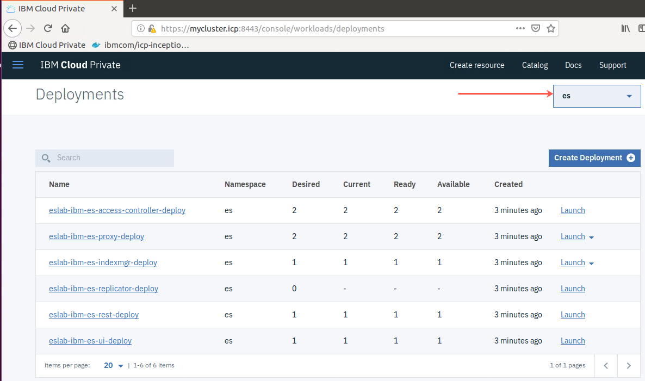Image resolution: width=645 pixels, height=381 pixels.
Task: Click the Created column header
Action: [x=508, y=185]
